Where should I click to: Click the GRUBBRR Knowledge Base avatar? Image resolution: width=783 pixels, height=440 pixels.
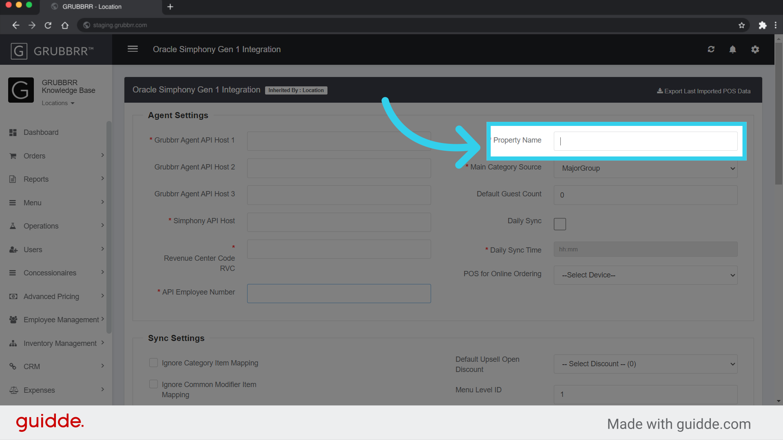(21, 90)
